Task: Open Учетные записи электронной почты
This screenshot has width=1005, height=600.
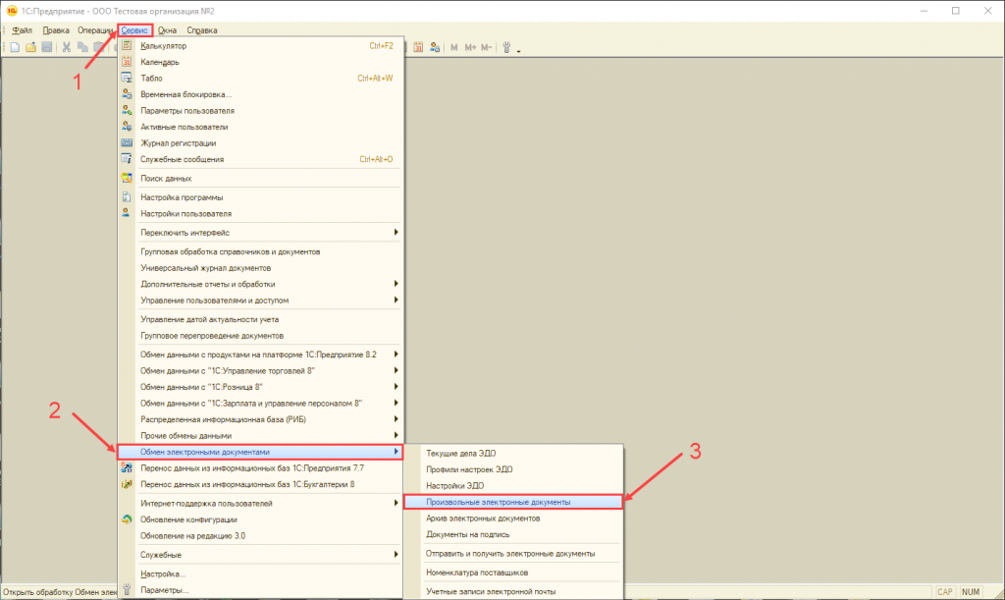Action: click(x=491, y=592)
